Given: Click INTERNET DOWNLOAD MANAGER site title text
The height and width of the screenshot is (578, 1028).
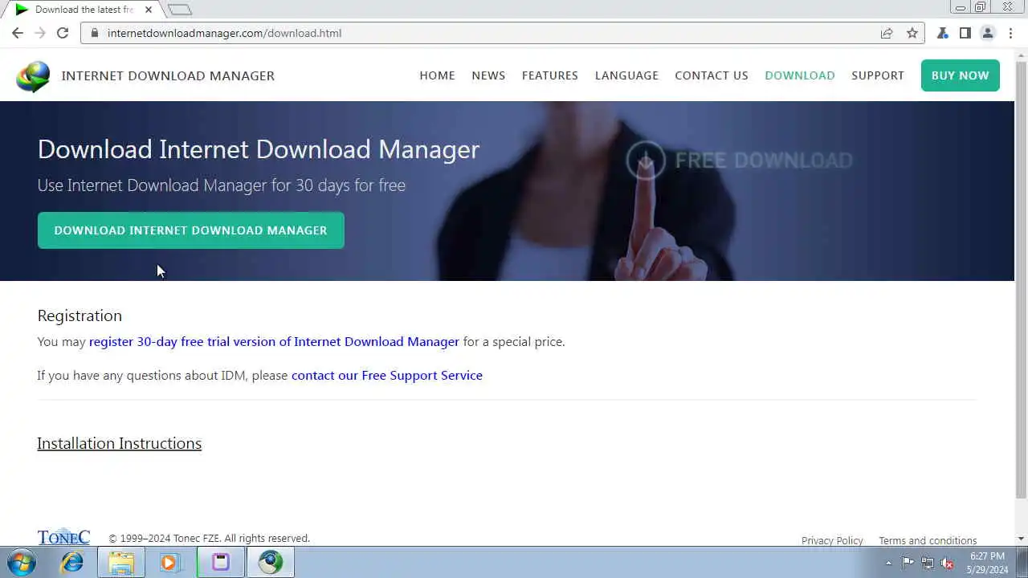Looking at the screenshot, I should click(168, 75).
